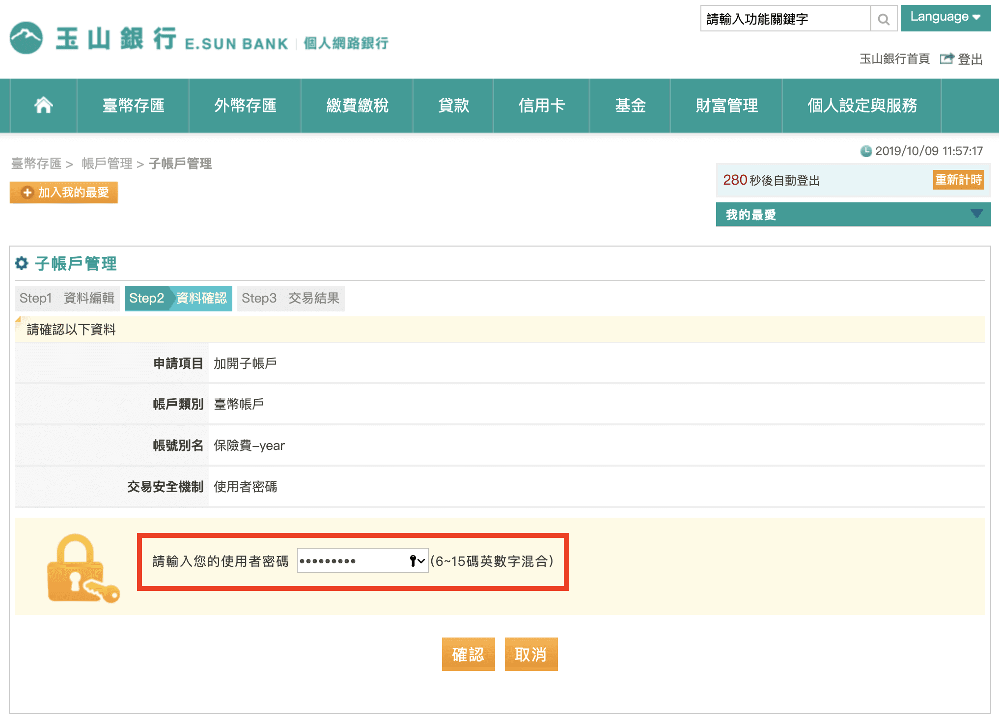999x722 pixels.
Task: Click the padlock and key image
Action: coord(83,568)
